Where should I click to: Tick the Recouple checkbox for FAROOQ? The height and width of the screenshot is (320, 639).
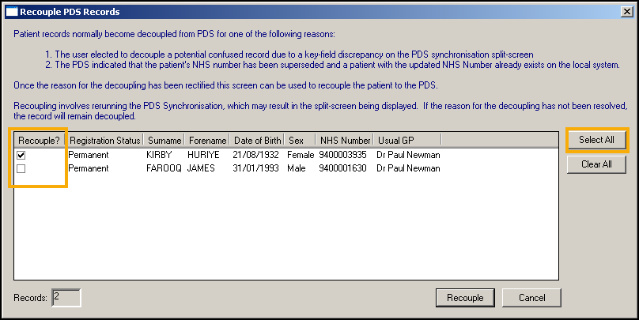(21, 168)
